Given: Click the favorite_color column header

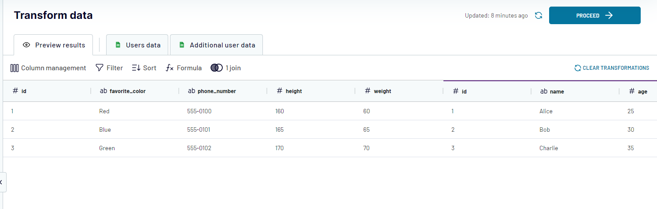Looking at the screenshot, I should (x=127, y=91).
